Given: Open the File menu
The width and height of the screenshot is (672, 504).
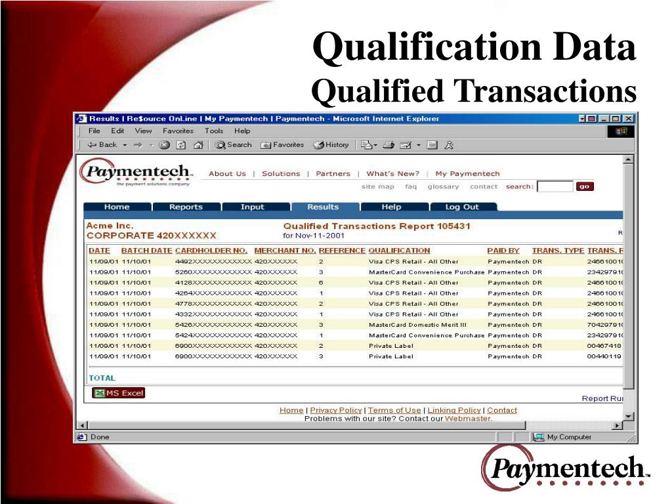Looking at the screenshot, I should coord(94,131).
